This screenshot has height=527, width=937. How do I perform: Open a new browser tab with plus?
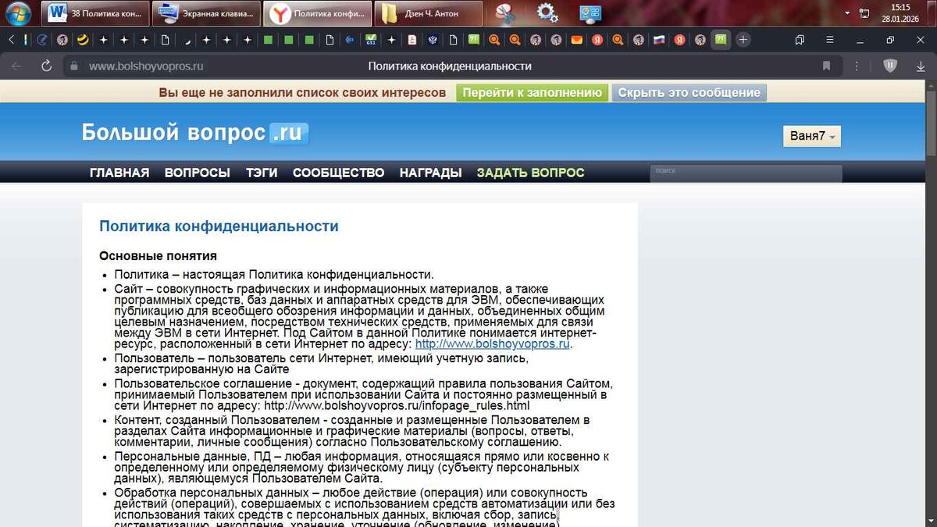click(743, 40)
